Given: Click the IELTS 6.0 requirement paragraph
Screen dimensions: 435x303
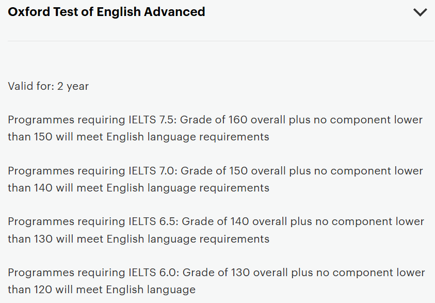Looking at the screenshot, I should (215, 281).
